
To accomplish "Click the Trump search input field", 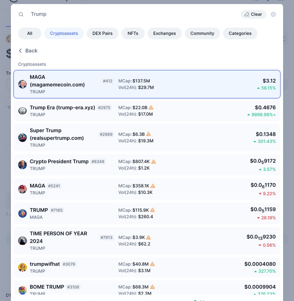I will (x=132, y=14).
